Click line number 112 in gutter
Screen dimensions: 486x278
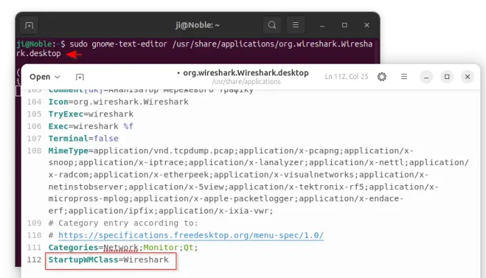[x=34, y=260]
